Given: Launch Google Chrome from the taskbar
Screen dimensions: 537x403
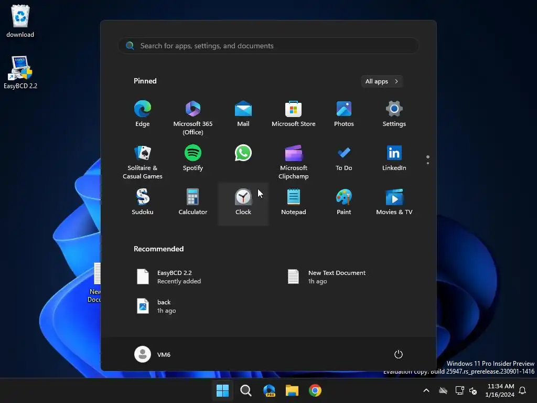Looking at the screenshot, I should coord(315,390).
